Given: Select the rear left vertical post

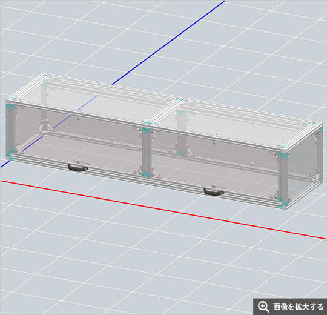Looking at the screenshot, I should tap(44, 103).
